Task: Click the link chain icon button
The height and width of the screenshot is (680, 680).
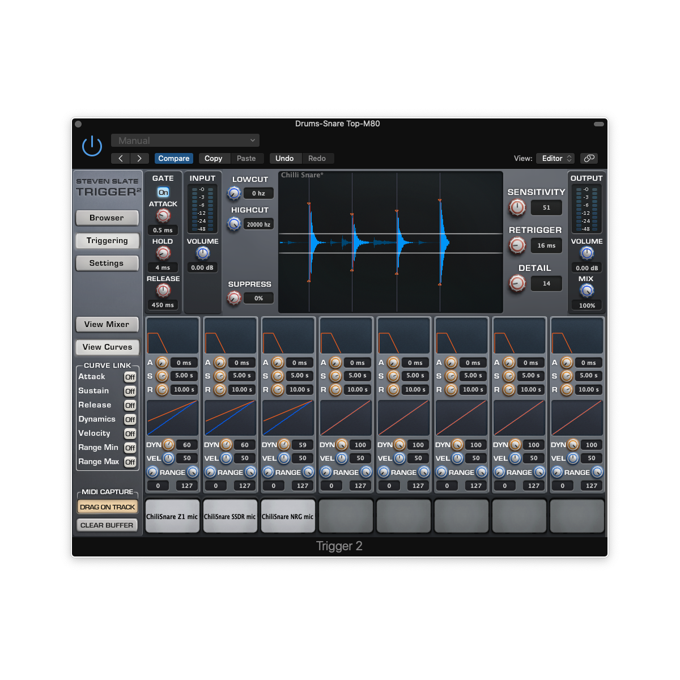Action: [x=589, y=159]
